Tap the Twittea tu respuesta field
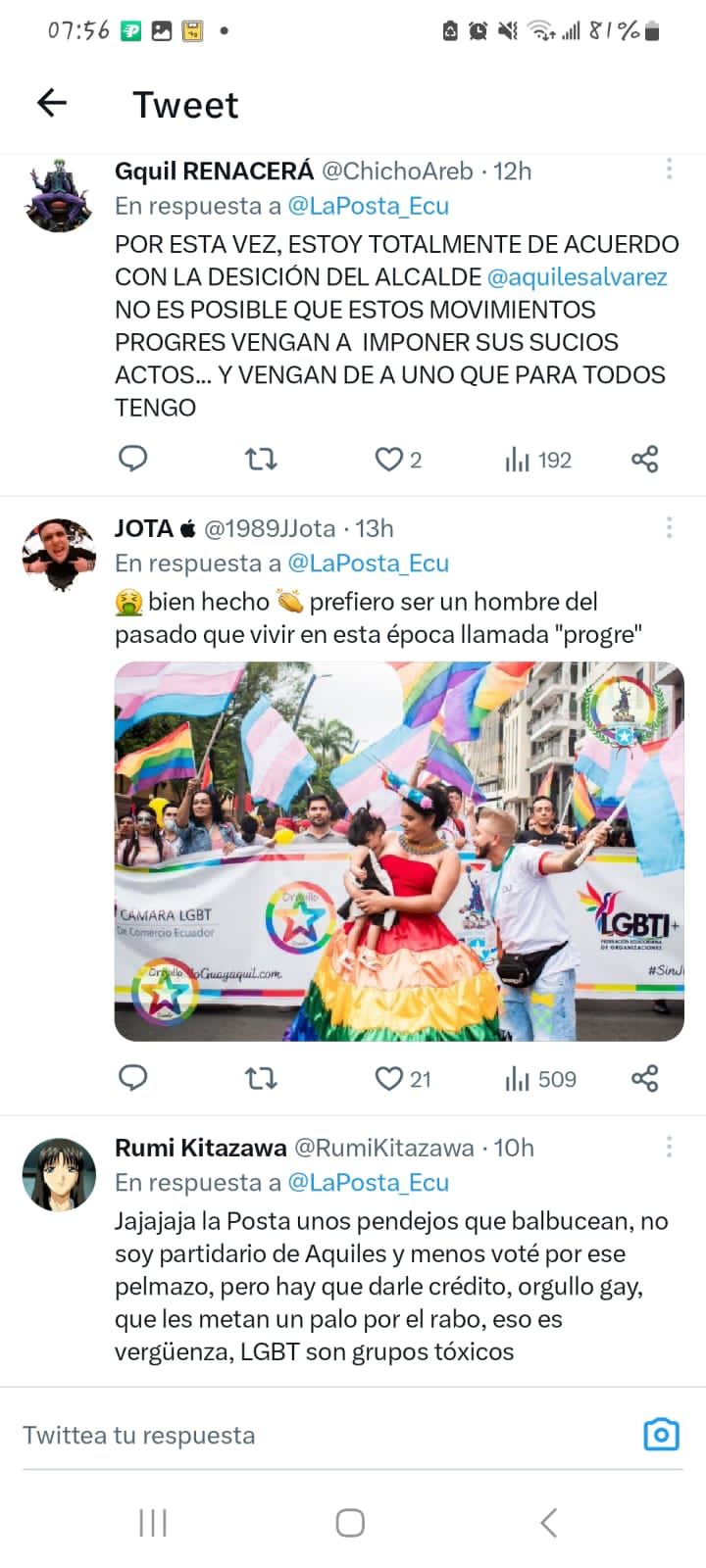Image resolution: width=706 pixels, height=1568 pixels. coord(324,1435)
